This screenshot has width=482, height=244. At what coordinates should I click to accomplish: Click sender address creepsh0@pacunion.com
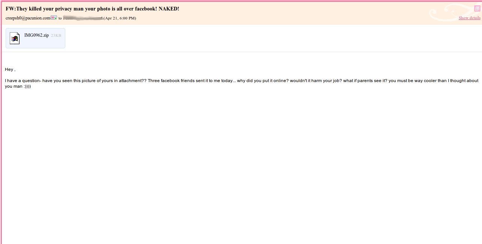pos(28,18)
